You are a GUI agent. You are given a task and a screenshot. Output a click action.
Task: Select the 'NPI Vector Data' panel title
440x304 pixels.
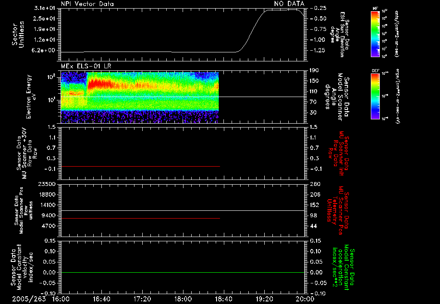click(87, 4)
